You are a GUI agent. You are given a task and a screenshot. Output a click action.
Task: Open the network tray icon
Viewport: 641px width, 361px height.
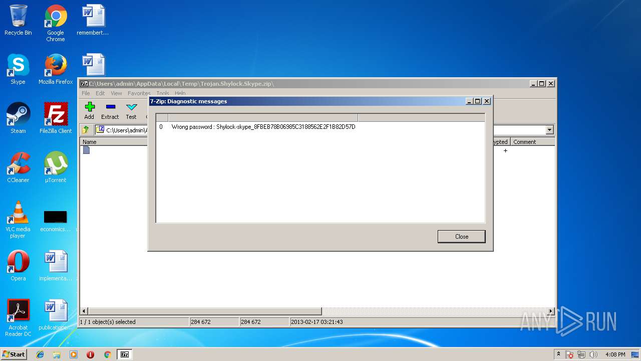[x=581, y=354]
